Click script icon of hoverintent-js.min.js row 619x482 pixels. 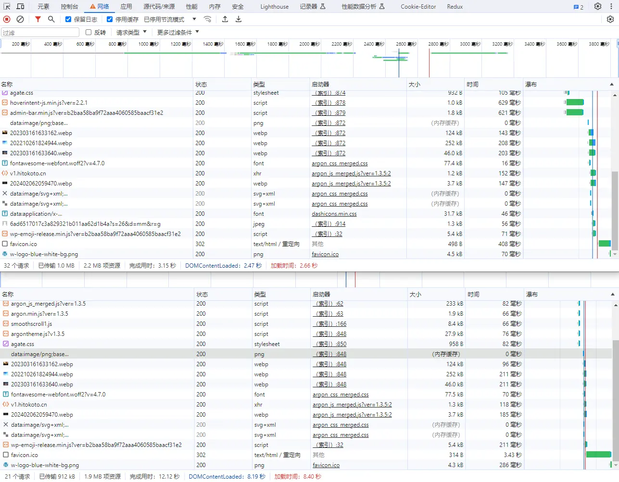[x=5, y=103]
